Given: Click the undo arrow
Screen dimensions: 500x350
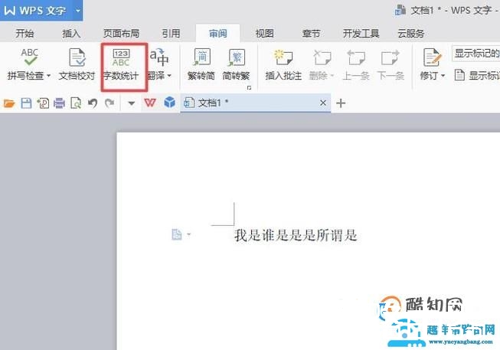Looking at the screenshot, I should [93, 103].
